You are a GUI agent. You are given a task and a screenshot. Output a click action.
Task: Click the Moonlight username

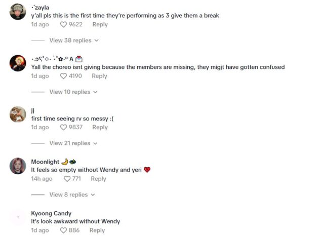[45, 162]
